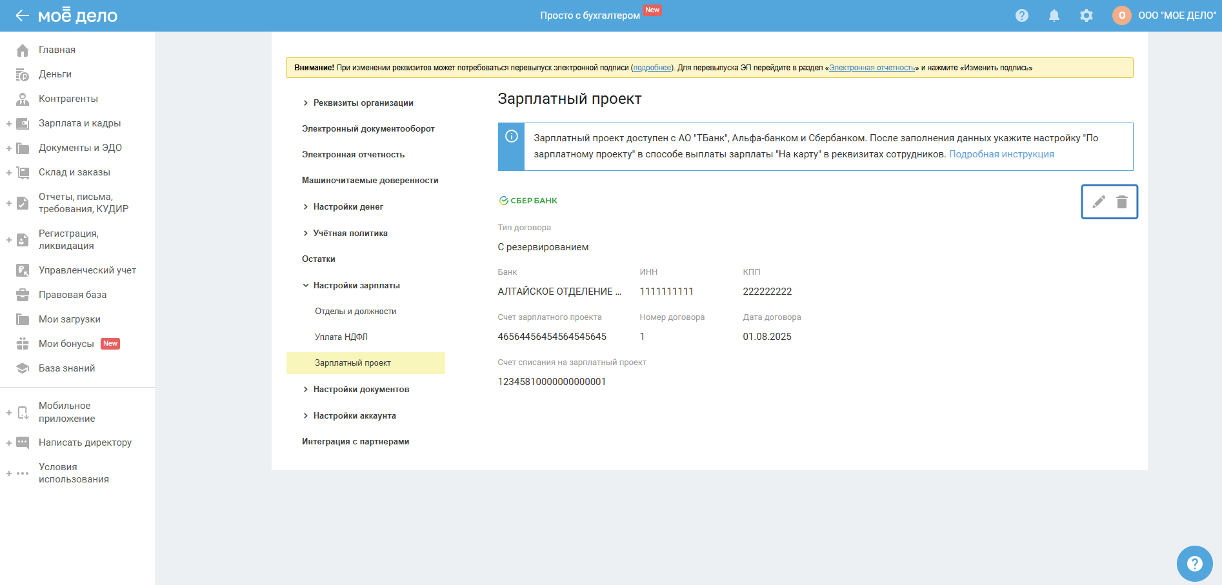Click the Регистрация, ликвидация icon

[23, 240]
